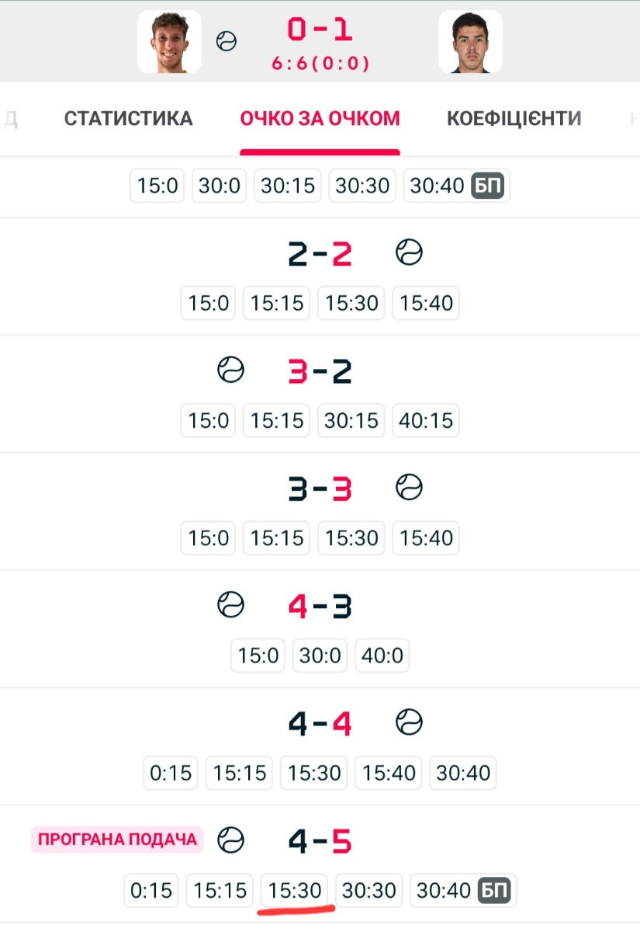The width and height of the screenshot is (640, 932).
Task: Click the serve ball icon beside the 4-3 score
Action: click(230, 605)
